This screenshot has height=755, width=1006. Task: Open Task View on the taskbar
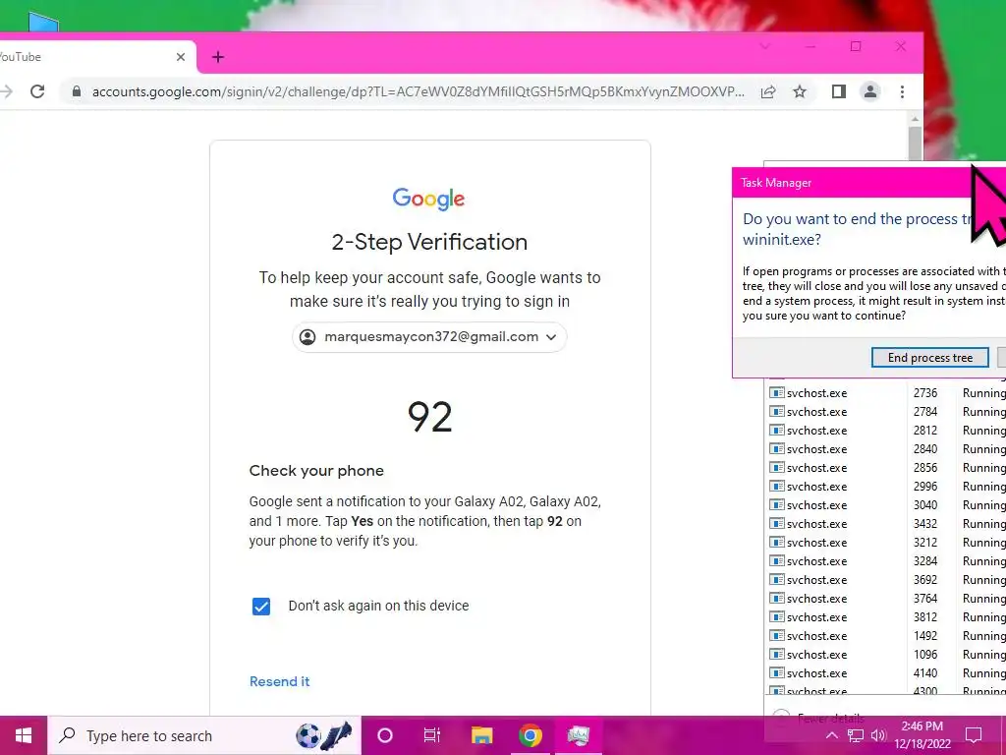click(432, 735)
